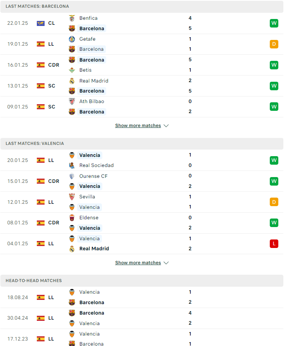Viewport: 288px width, 346px height.
Task: Click the Betis crest in Copa del Rey match
Action: pyautogui.click(x=72, y=70)
